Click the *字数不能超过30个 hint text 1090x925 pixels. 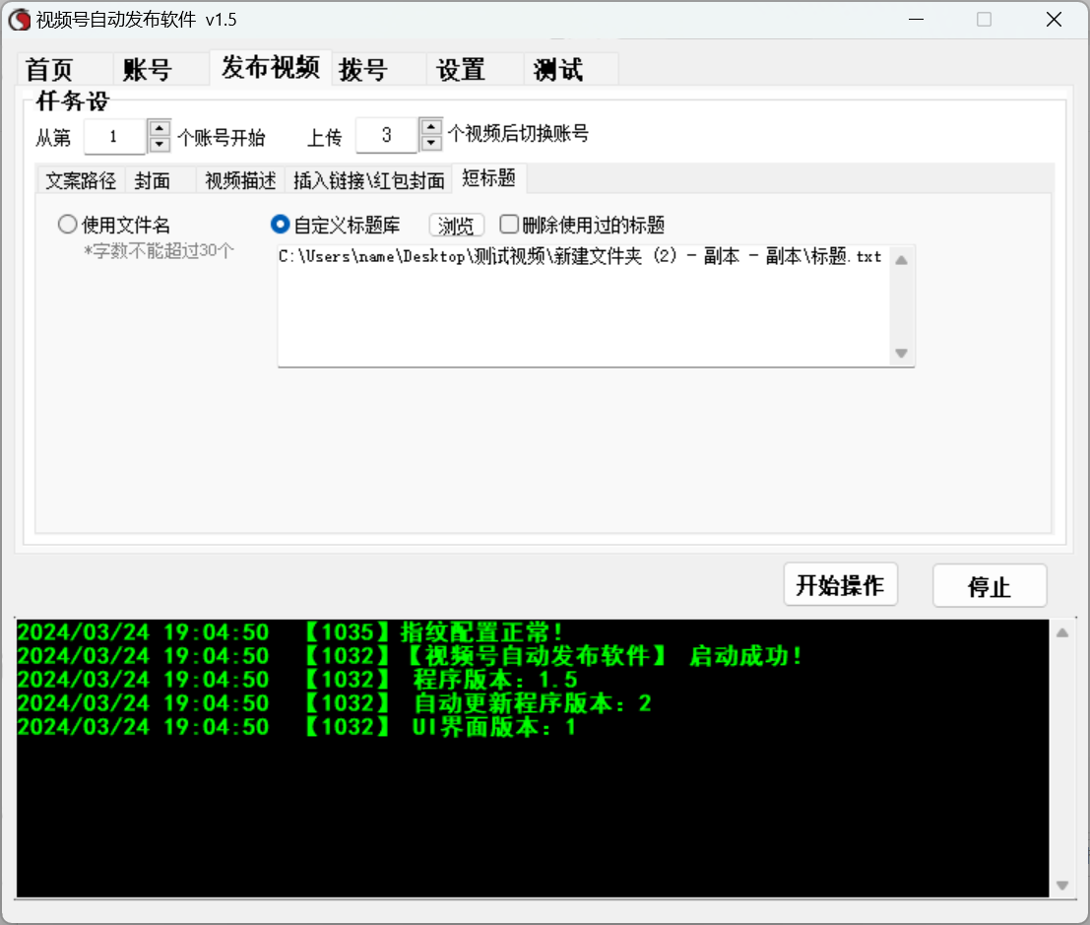160,250
